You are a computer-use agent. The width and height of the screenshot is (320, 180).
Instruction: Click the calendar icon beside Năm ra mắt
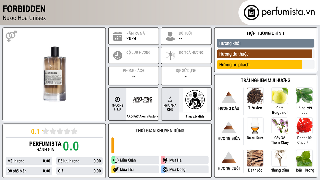pyautogui.click(x=118, y=36)
